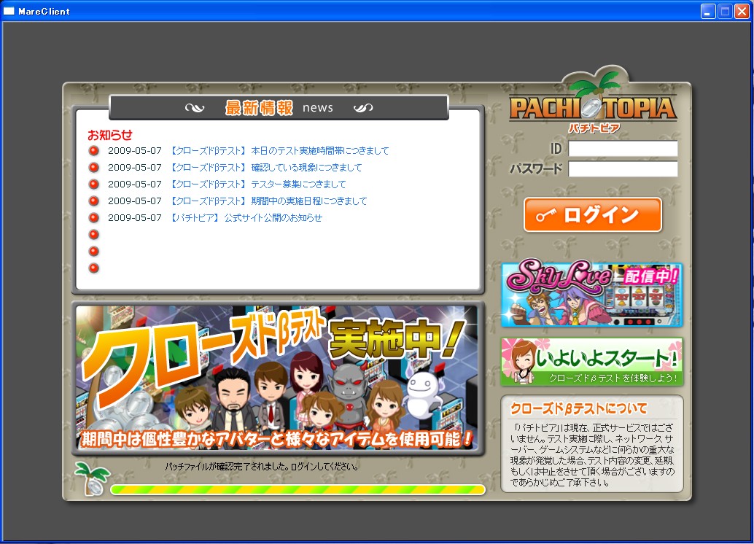Screen dimensions: 754x544
Task: Open the news link テスター募集につきまして
Action: (298, 184)
